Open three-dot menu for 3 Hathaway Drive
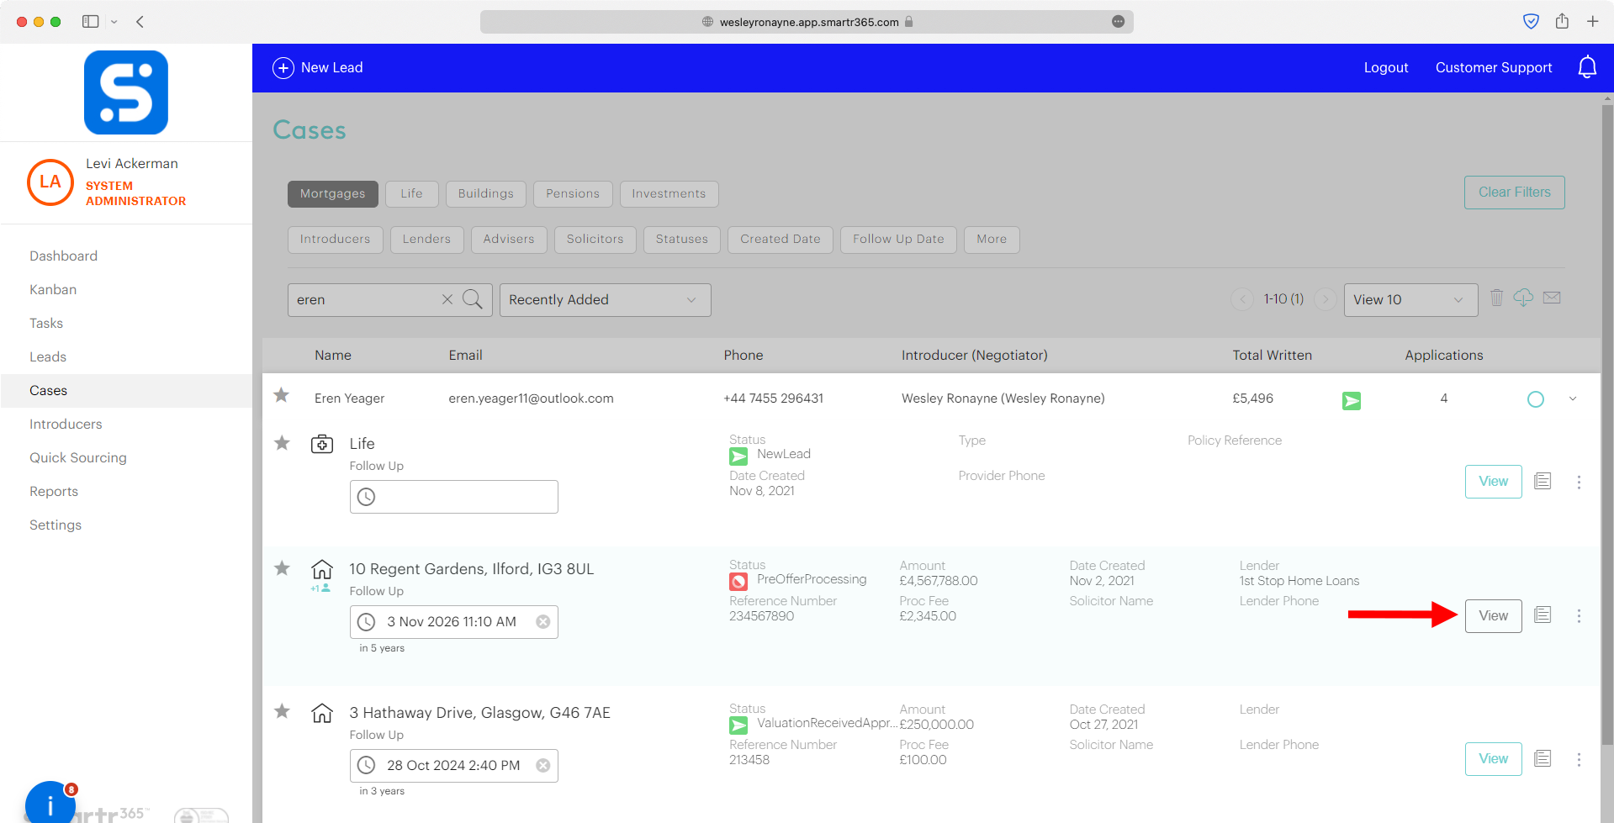The image size is (1614, 823). [x=1579, y=759]
